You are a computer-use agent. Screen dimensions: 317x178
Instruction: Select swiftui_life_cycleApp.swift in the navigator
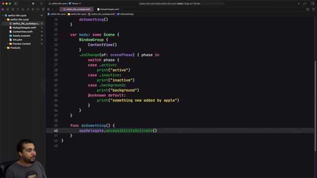23,24
